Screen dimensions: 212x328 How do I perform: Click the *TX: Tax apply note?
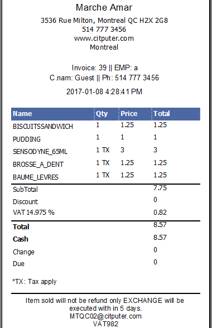35,282
